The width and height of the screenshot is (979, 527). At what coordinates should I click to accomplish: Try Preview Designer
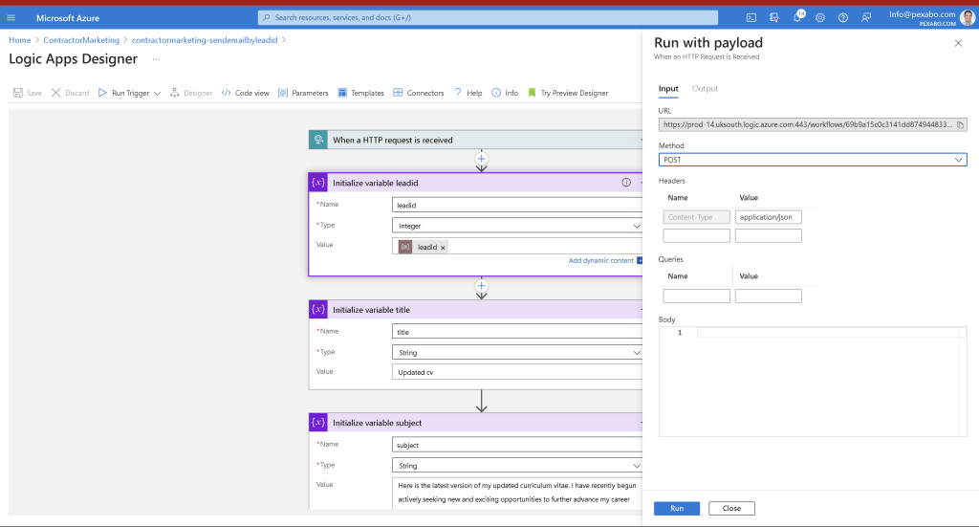tap(568, 93)
